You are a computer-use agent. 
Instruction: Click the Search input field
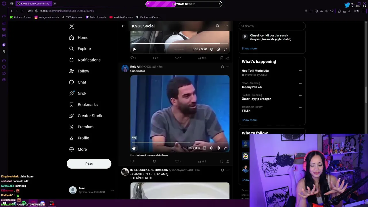(272, 26)
